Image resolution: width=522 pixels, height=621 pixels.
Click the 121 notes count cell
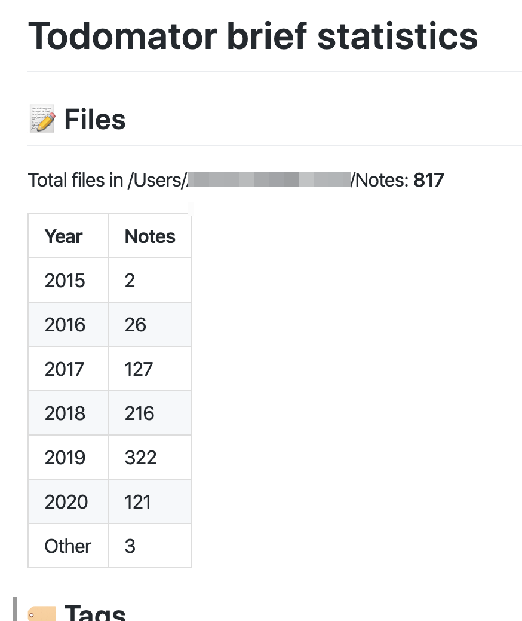[138, 502]
